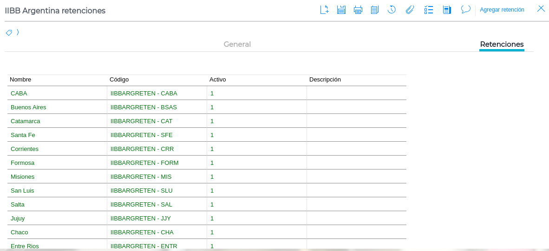Save the record with the floppy disk icon
This screenshot has width=549, height=251.
[341, 10]
